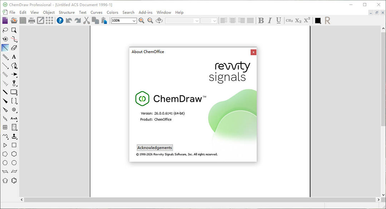The height and width of the screenshot is (209, 386).
Task: Pick the Orbital tool
Action: click(14, 83)
